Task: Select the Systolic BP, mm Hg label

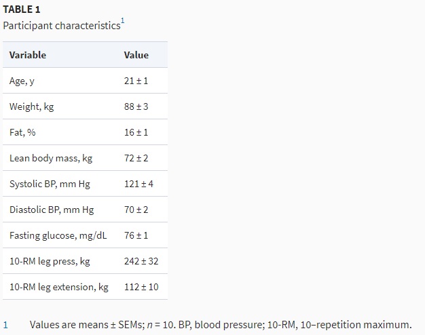Action: [x=50, y=184]
